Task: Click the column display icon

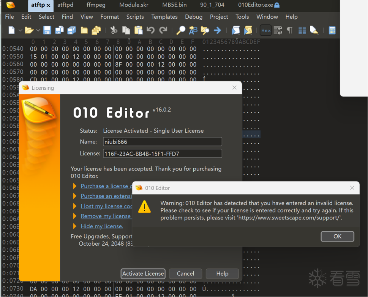Action: [x=302, y=30]
